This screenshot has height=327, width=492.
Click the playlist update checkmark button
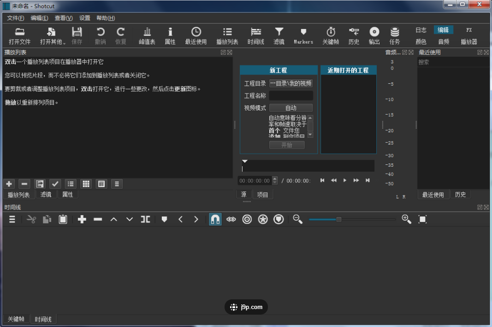click(55, 184)
